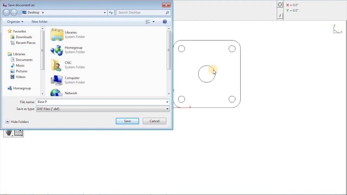Click the app logo icon in dialog title
This screenshot has height=195, width=347.
coord(5,5)
